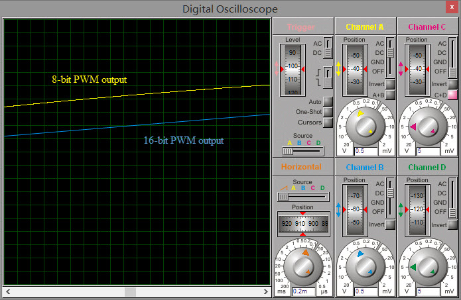461x300 pixels.
Task: Click the blue Channel B position arrow
Action: pos(338,209)
